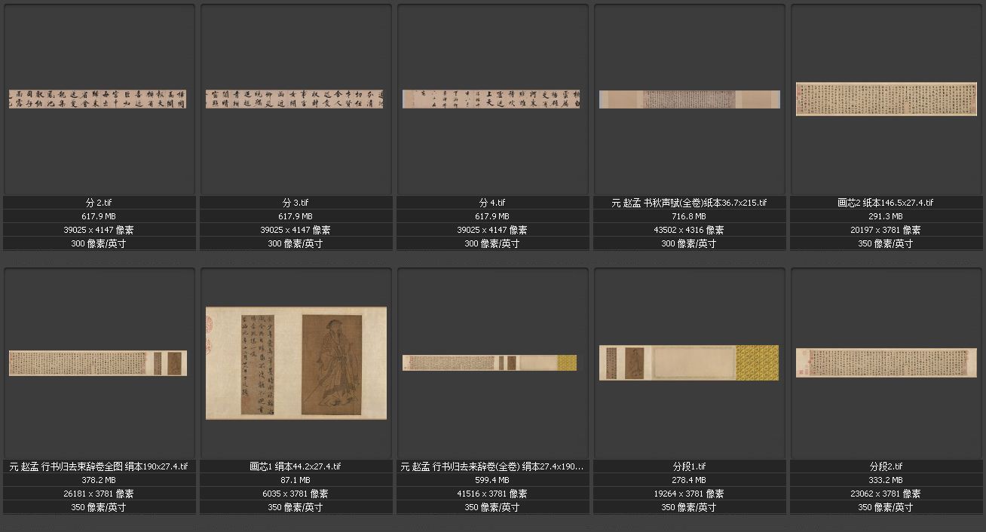
Task: Click the filename label "画芯1 绢本44.2x27.4.tif"
Action: [x=295, y=466]
